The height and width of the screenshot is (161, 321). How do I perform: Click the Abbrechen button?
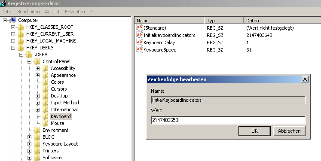[289, 131]
